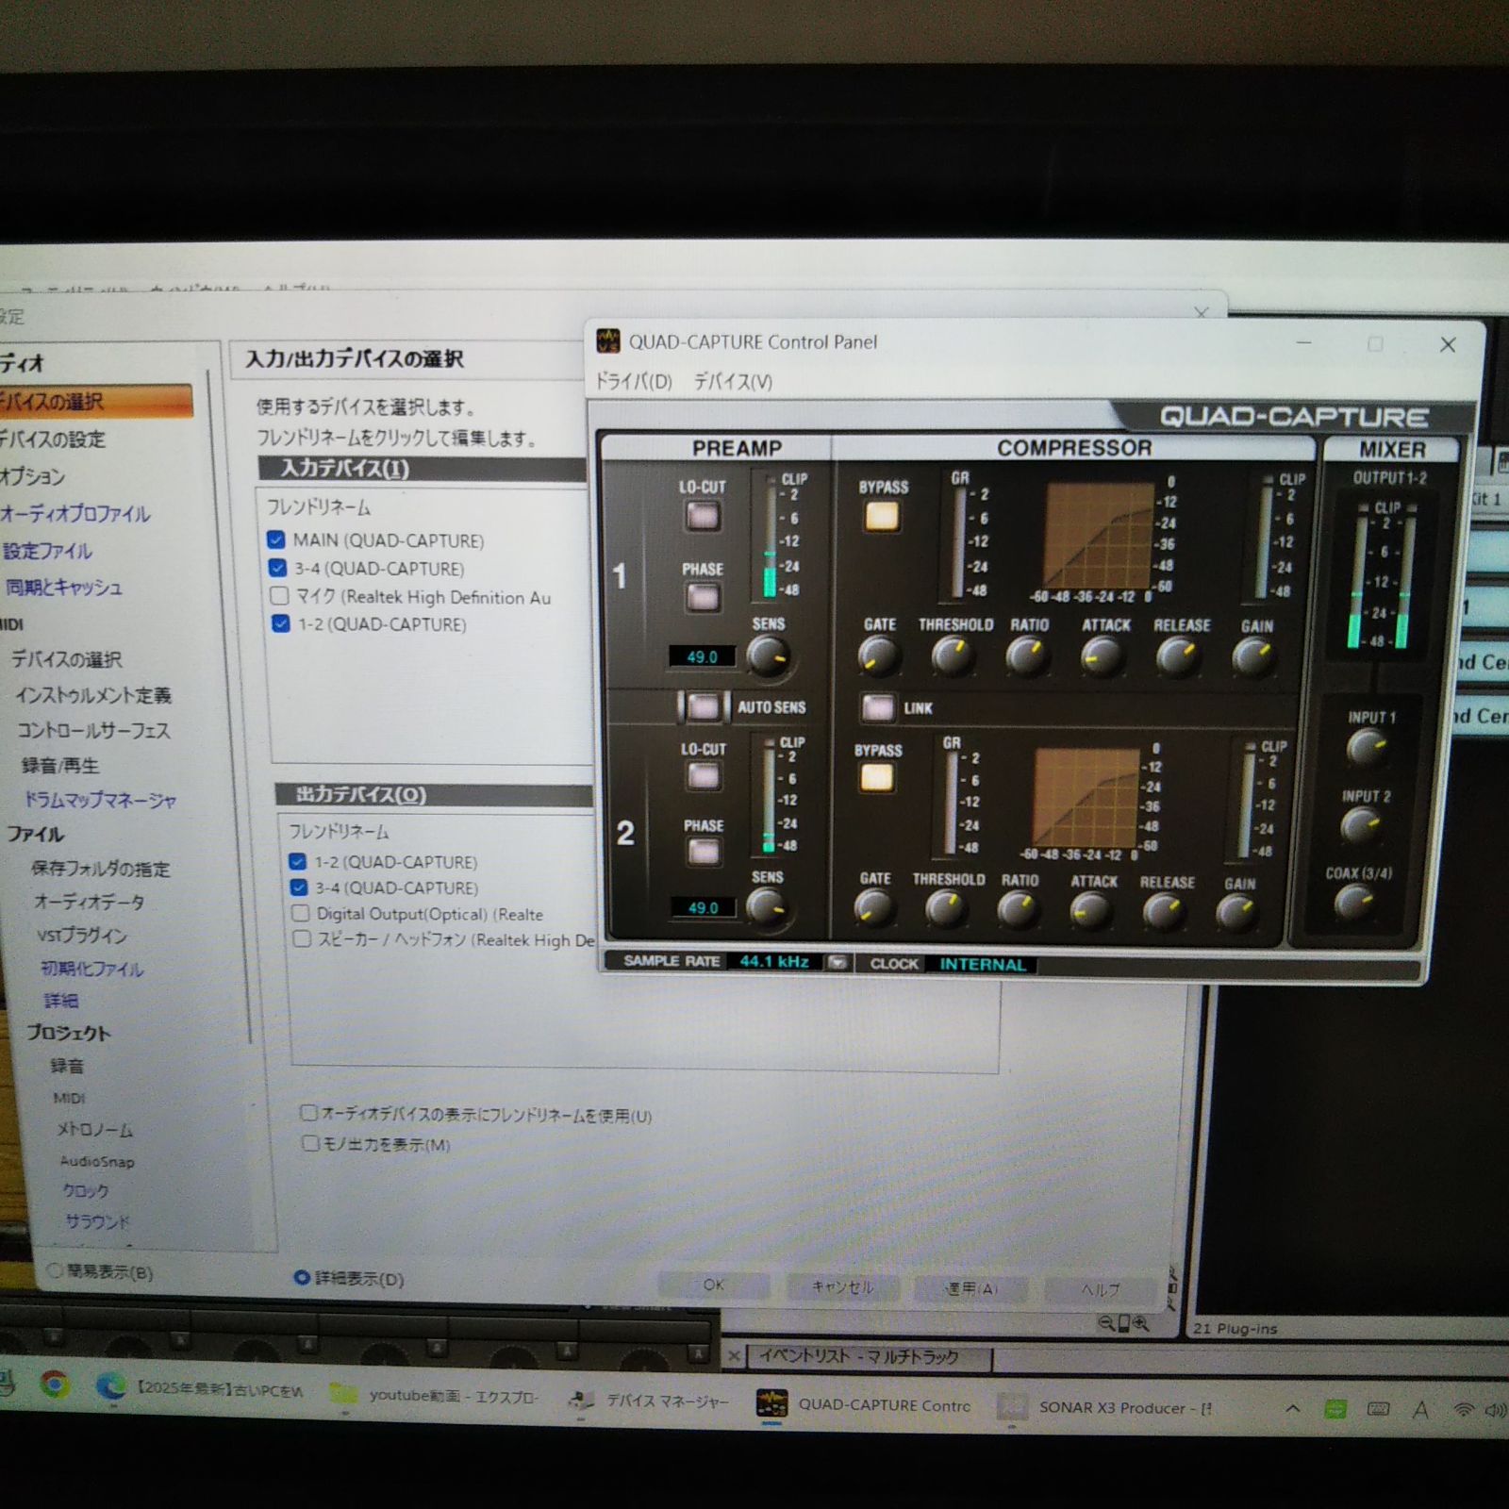This screenshot has width=1509, height=1509.
Task: Select 簡易表示(B) radio button
Action: 56,1271
